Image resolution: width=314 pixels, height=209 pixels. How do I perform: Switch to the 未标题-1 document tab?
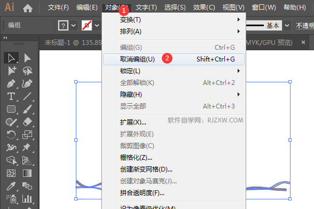tap(73, 42)
